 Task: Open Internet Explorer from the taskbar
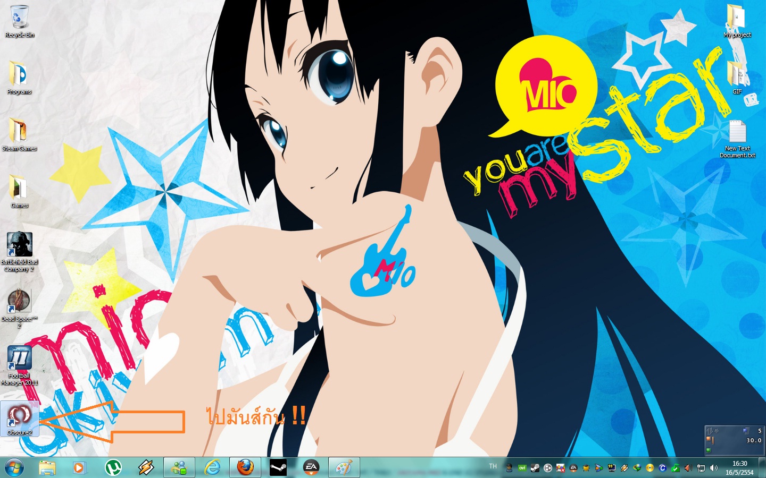(212, 467)
